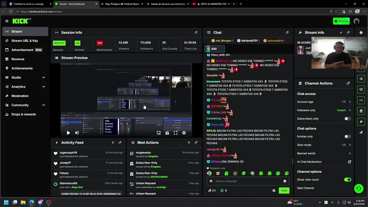This screenshot has height=207, width=368.
Task: Pop out the Activity Feed panel
Action: [120, 143]
